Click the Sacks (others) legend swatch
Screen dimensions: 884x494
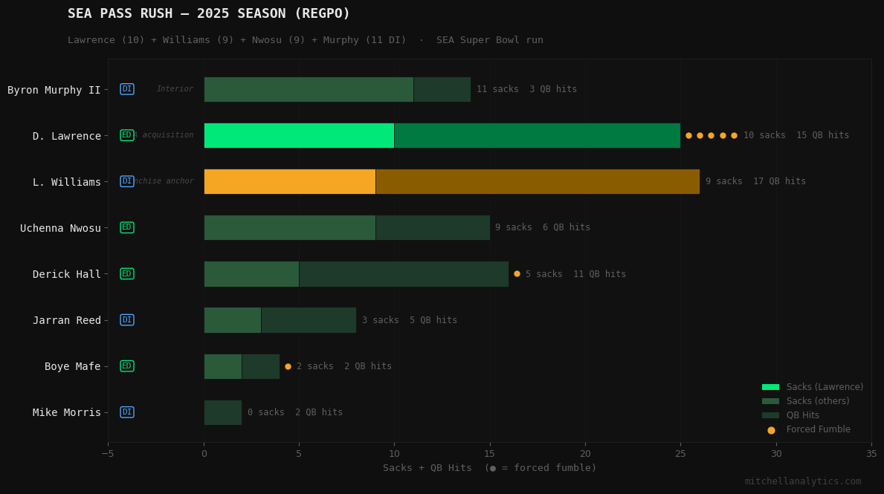click(770, 401)
